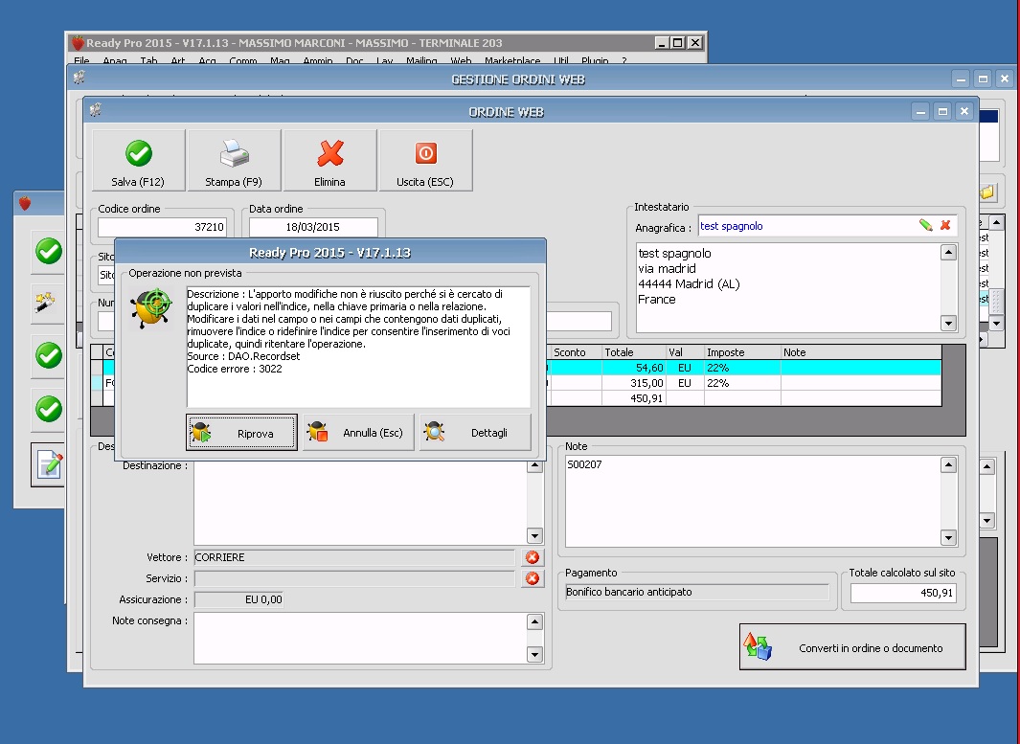Clear Anagrafica with its red X icon
The image size is (1020, 744).
(945, 225)
